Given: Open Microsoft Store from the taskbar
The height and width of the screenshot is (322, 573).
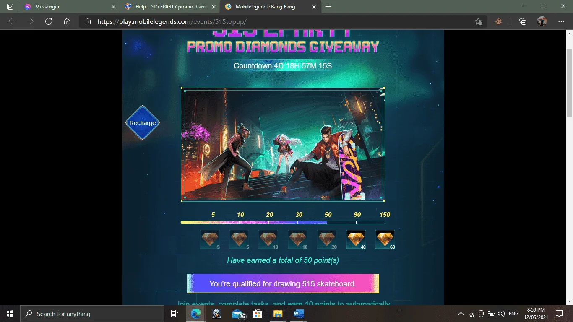Looking at the screenshot, I should tap(257, 314).
